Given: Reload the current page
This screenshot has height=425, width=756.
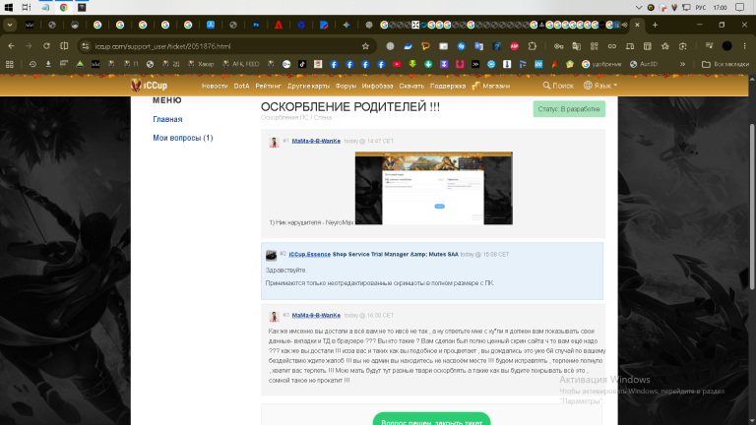Looking at the screenshot, I should (46, 46).
